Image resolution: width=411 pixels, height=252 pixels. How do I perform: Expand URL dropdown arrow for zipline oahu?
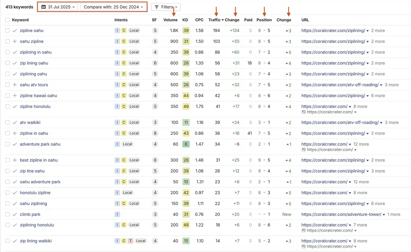[367, 31]
